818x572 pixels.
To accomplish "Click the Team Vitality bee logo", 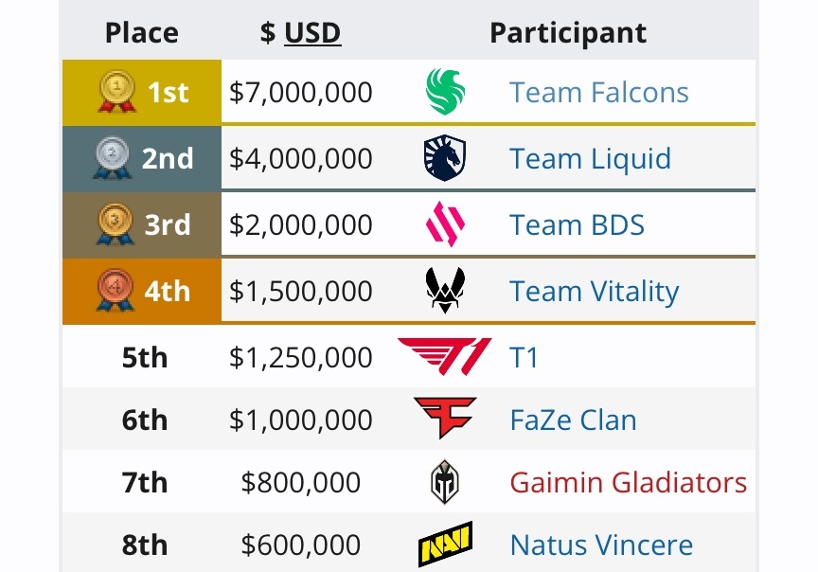I will (445, 291).
